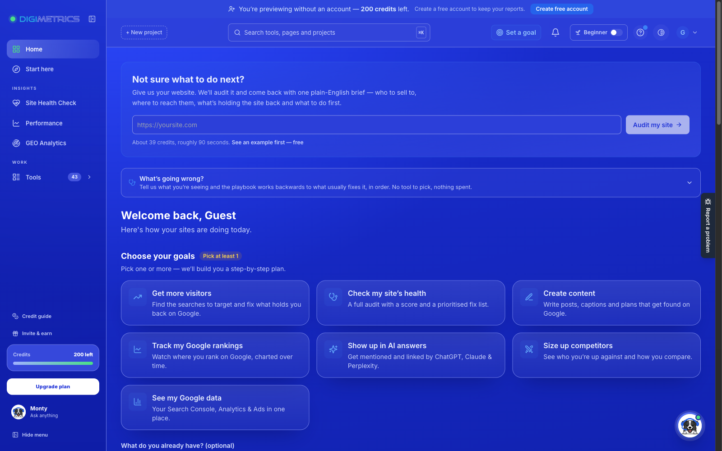Collapse sidebar icon next to DigiMetrics logo
The width and height of the screenshot is (722, 451).
pos(92,19)
